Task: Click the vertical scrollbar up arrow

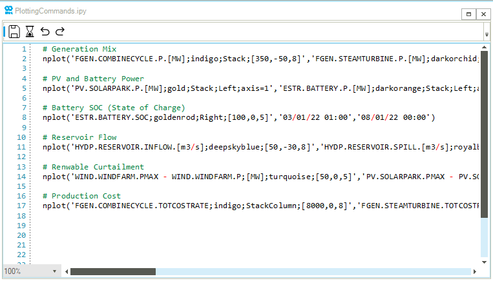Action: 485,48
